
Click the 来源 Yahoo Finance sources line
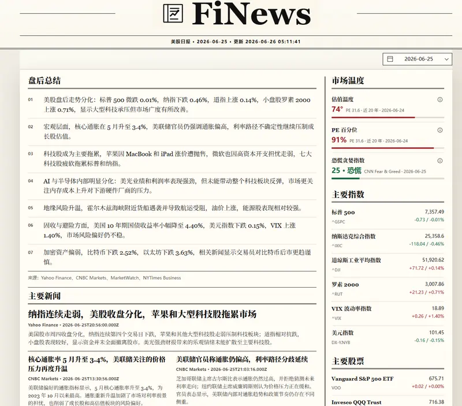tap(105, 278)
